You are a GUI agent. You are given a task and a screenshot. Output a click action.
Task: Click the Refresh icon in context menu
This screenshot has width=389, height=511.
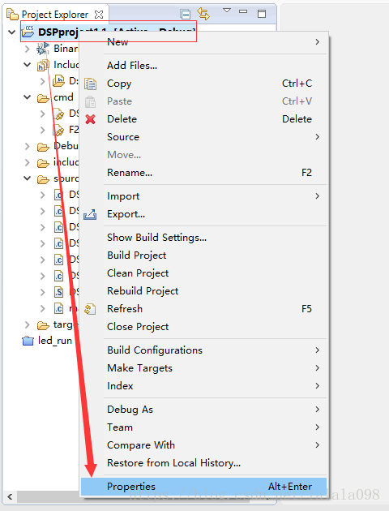(x=90, y=309)
